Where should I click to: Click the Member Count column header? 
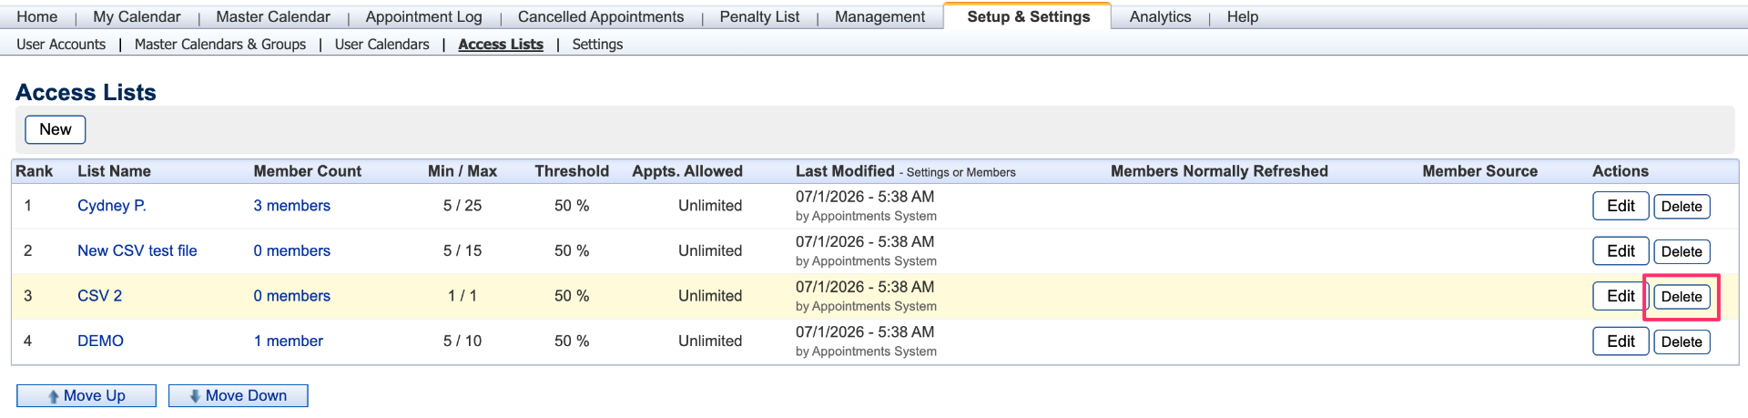(x=308, y=171)
